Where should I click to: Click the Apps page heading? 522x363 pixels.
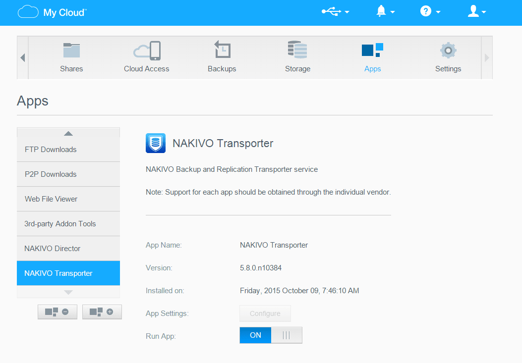(33, 101)
